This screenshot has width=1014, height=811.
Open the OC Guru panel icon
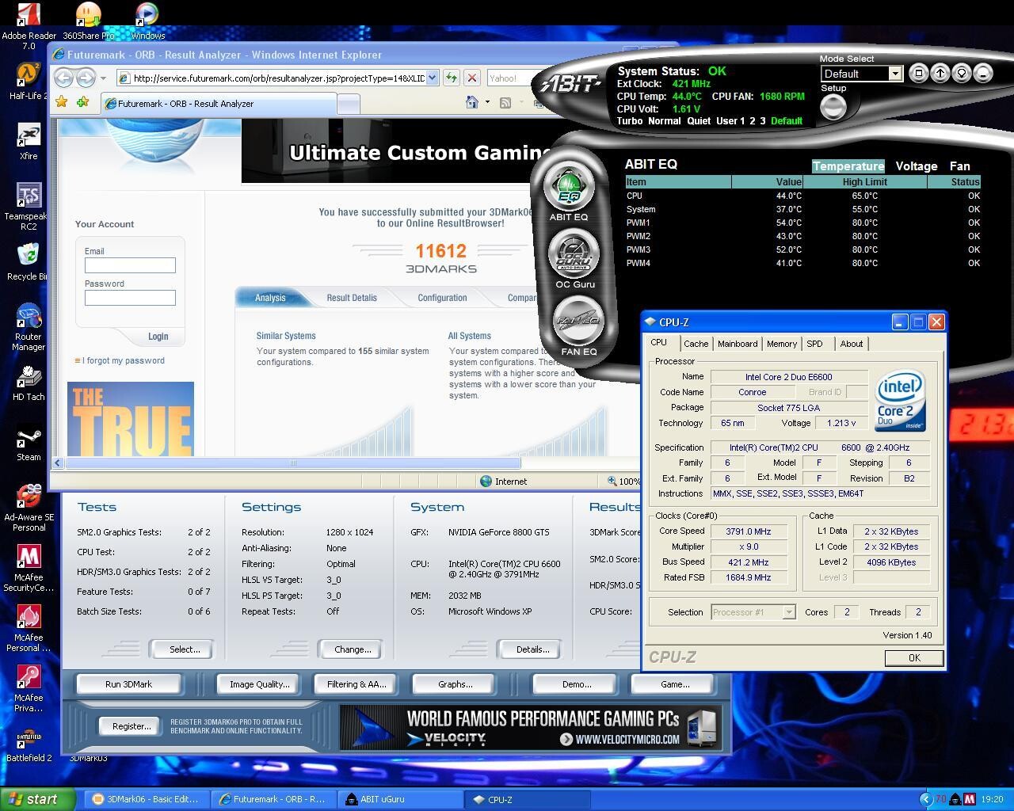(574, 253)
